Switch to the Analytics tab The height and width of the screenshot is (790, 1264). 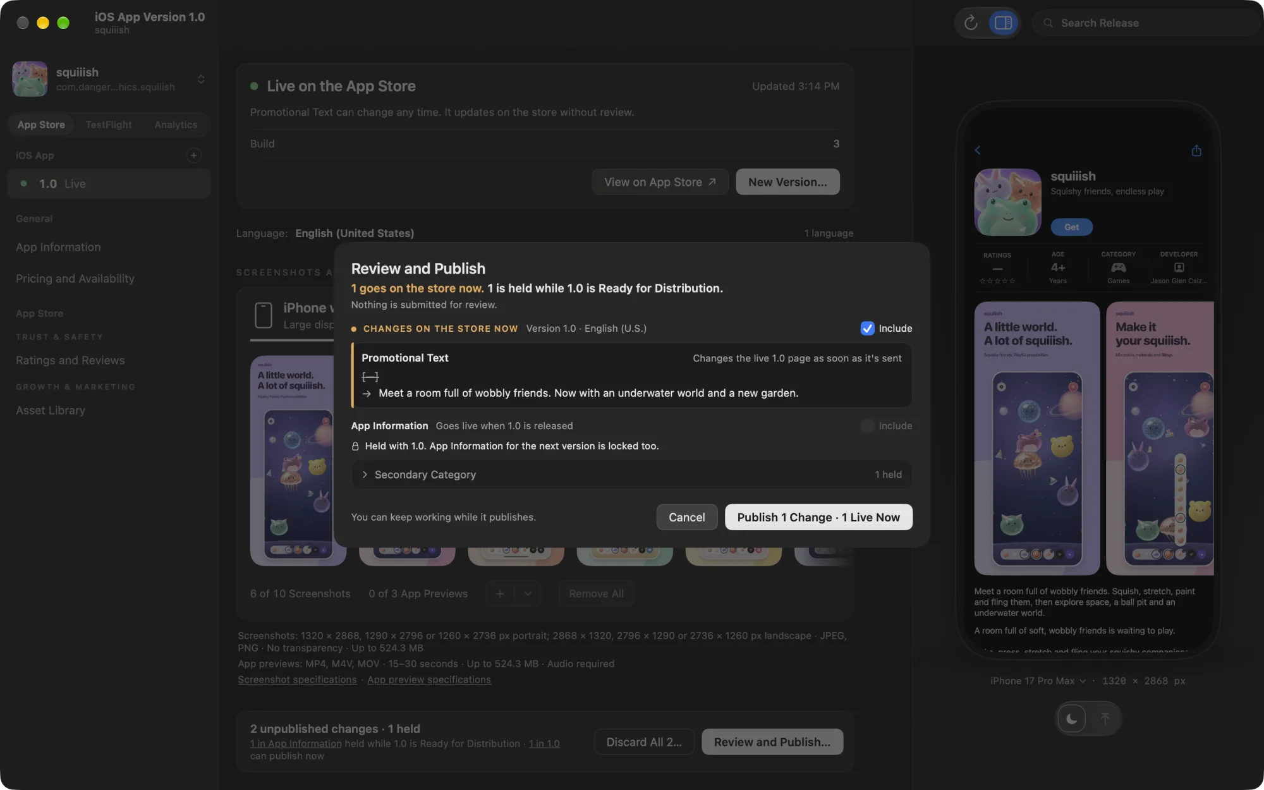(176, 125)
